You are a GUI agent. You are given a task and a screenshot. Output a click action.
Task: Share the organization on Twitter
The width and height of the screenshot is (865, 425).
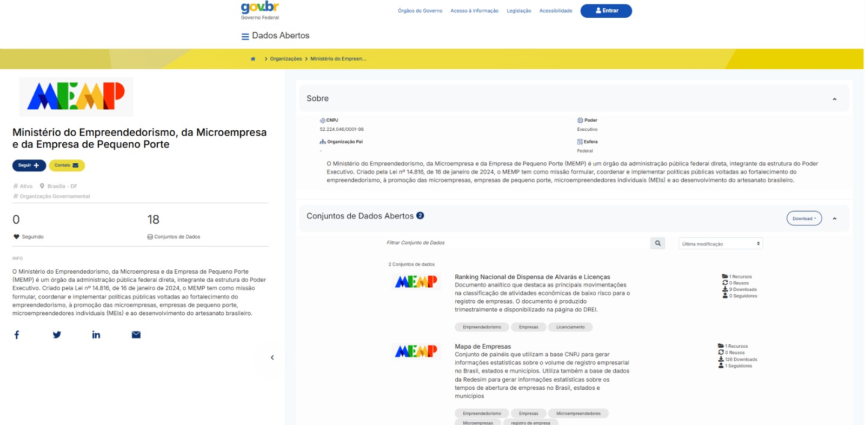57,335
